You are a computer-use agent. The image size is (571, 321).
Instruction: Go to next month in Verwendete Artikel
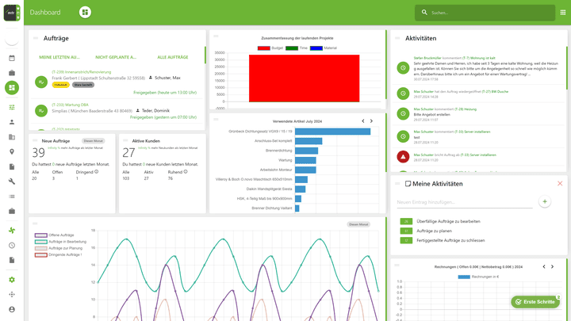pos(372,121)
